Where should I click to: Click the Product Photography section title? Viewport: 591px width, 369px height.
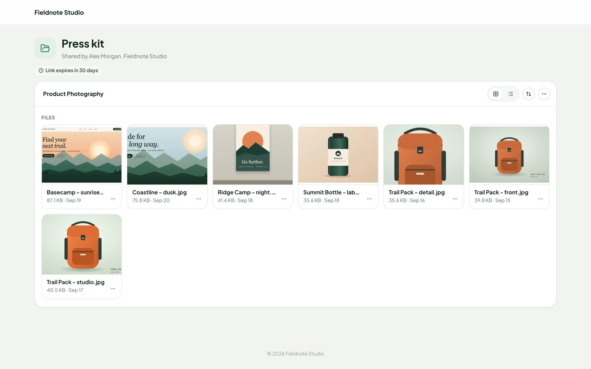pyautogui.click(x=73, y=94)
